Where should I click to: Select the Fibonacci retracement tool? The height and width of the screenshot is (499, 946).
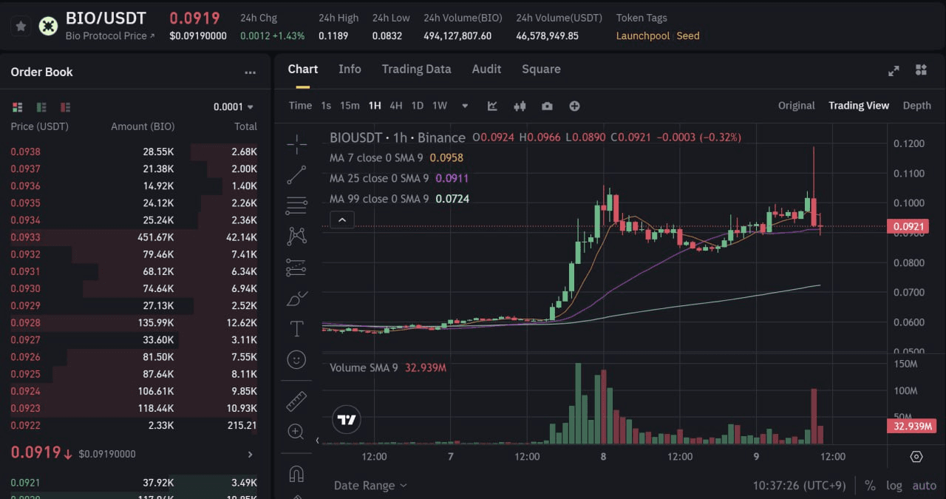coord(296,205)
